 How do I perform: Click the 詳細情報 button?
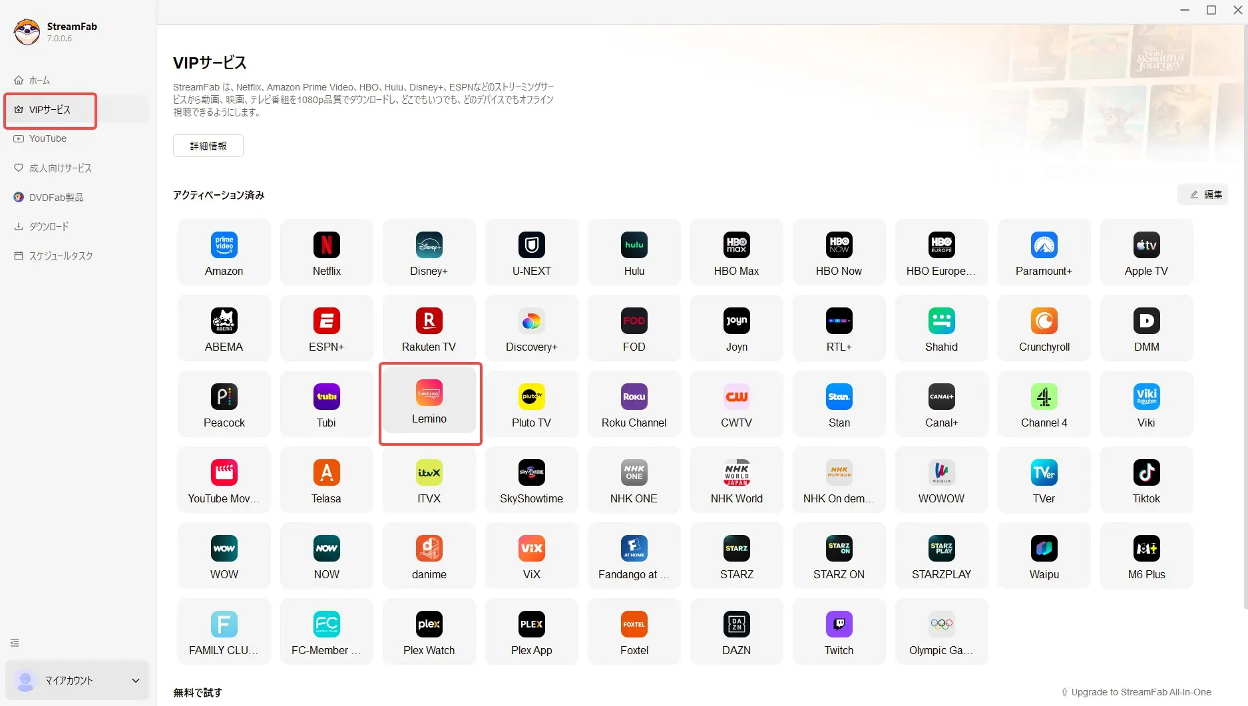pos(208,146)
